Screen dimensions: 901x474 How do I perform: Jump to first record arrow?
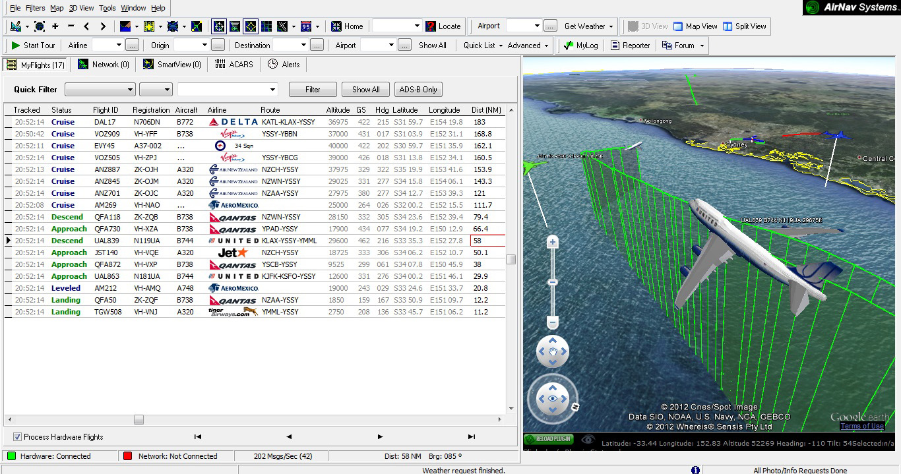click(x=197, y=437)
